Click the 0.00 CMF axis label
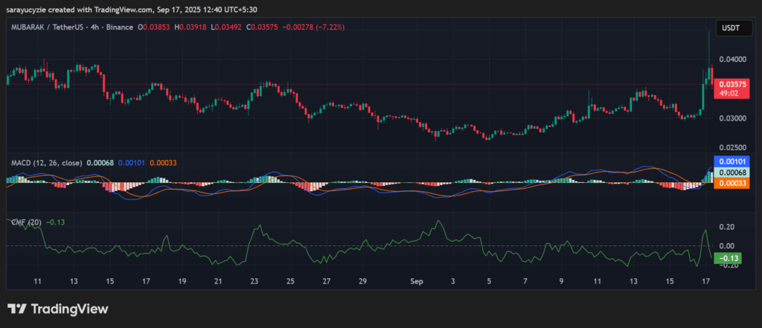The width and height of the screenshot is (762, 328). pos(728,246)
